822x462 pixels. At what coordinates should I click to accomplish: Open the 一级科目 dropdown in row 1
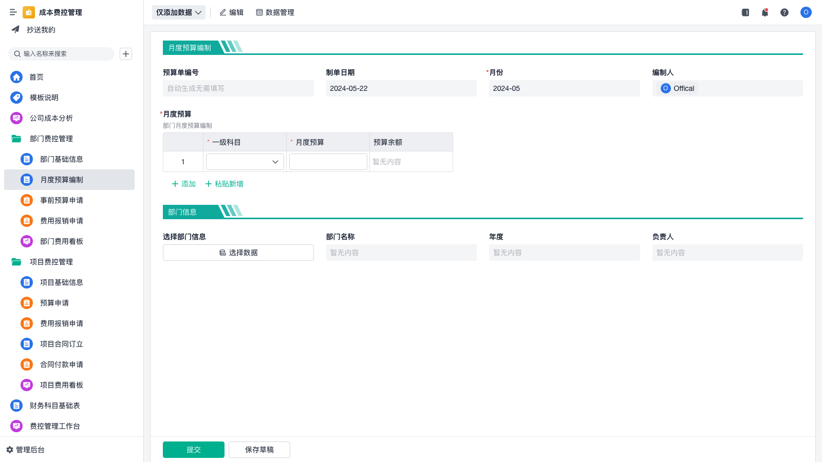[x=245, y=162]
